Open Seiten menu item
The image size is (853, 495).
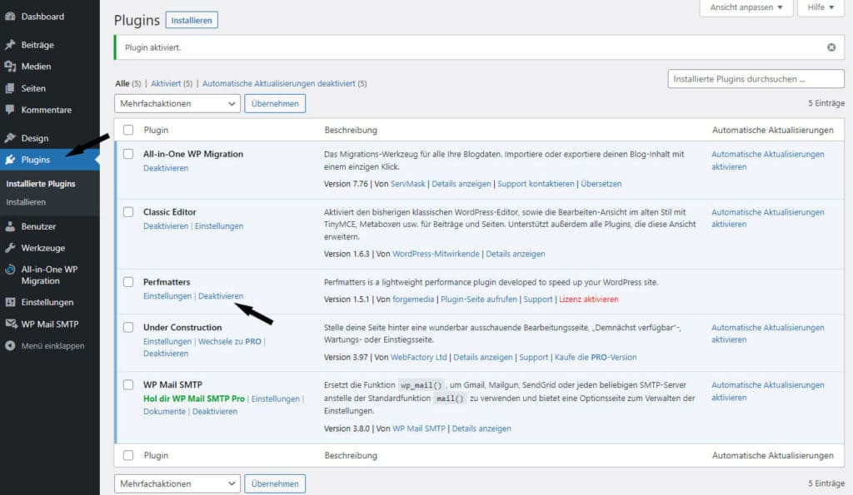[33, 88]
